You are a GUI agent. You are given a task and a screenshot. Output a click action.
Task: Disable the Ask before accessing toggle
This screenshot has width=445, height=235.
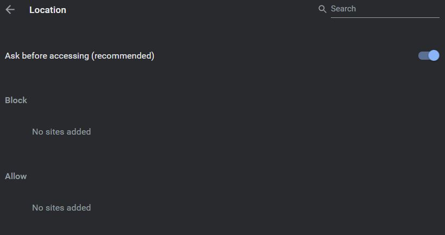pyautogui.click(x=428, y=55)
